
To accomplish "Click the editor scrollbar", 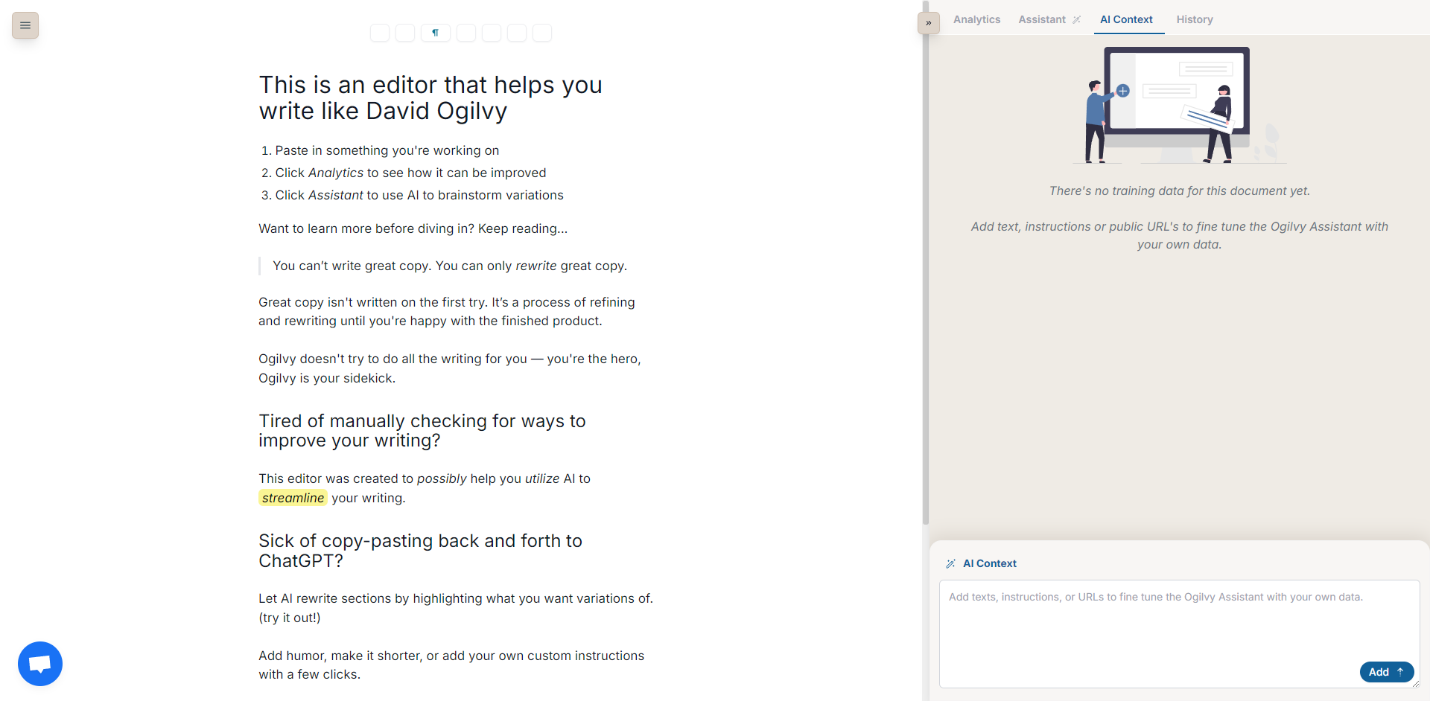I will pyautogui.click(x=925, y=260).
